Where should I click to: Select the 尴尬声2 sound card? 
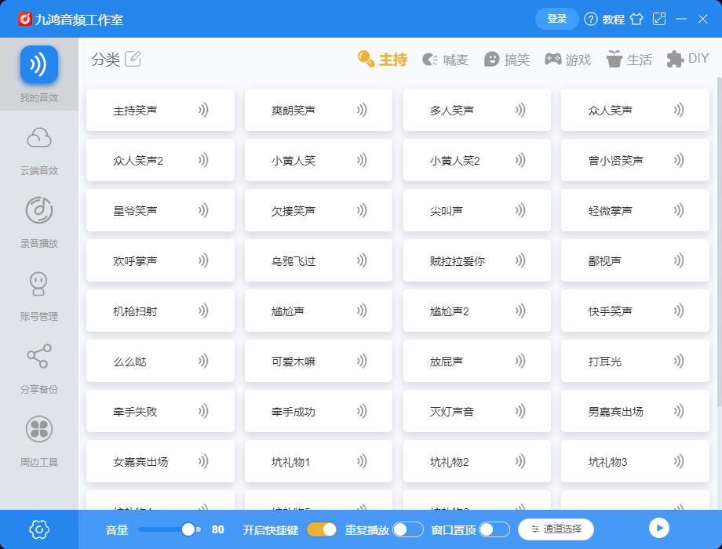point(477,311)
